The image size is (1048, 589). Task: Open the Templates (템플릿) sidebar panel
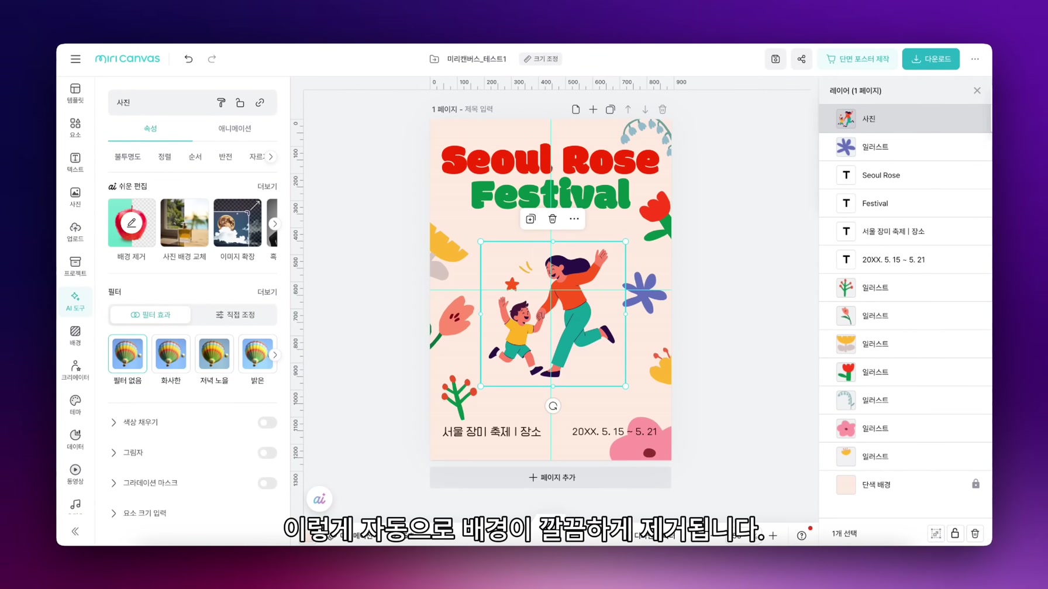pos(75,94)
